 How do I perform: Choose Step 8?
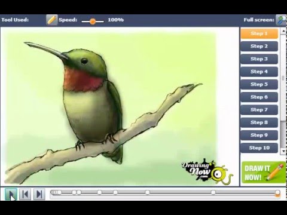point(259,122)
